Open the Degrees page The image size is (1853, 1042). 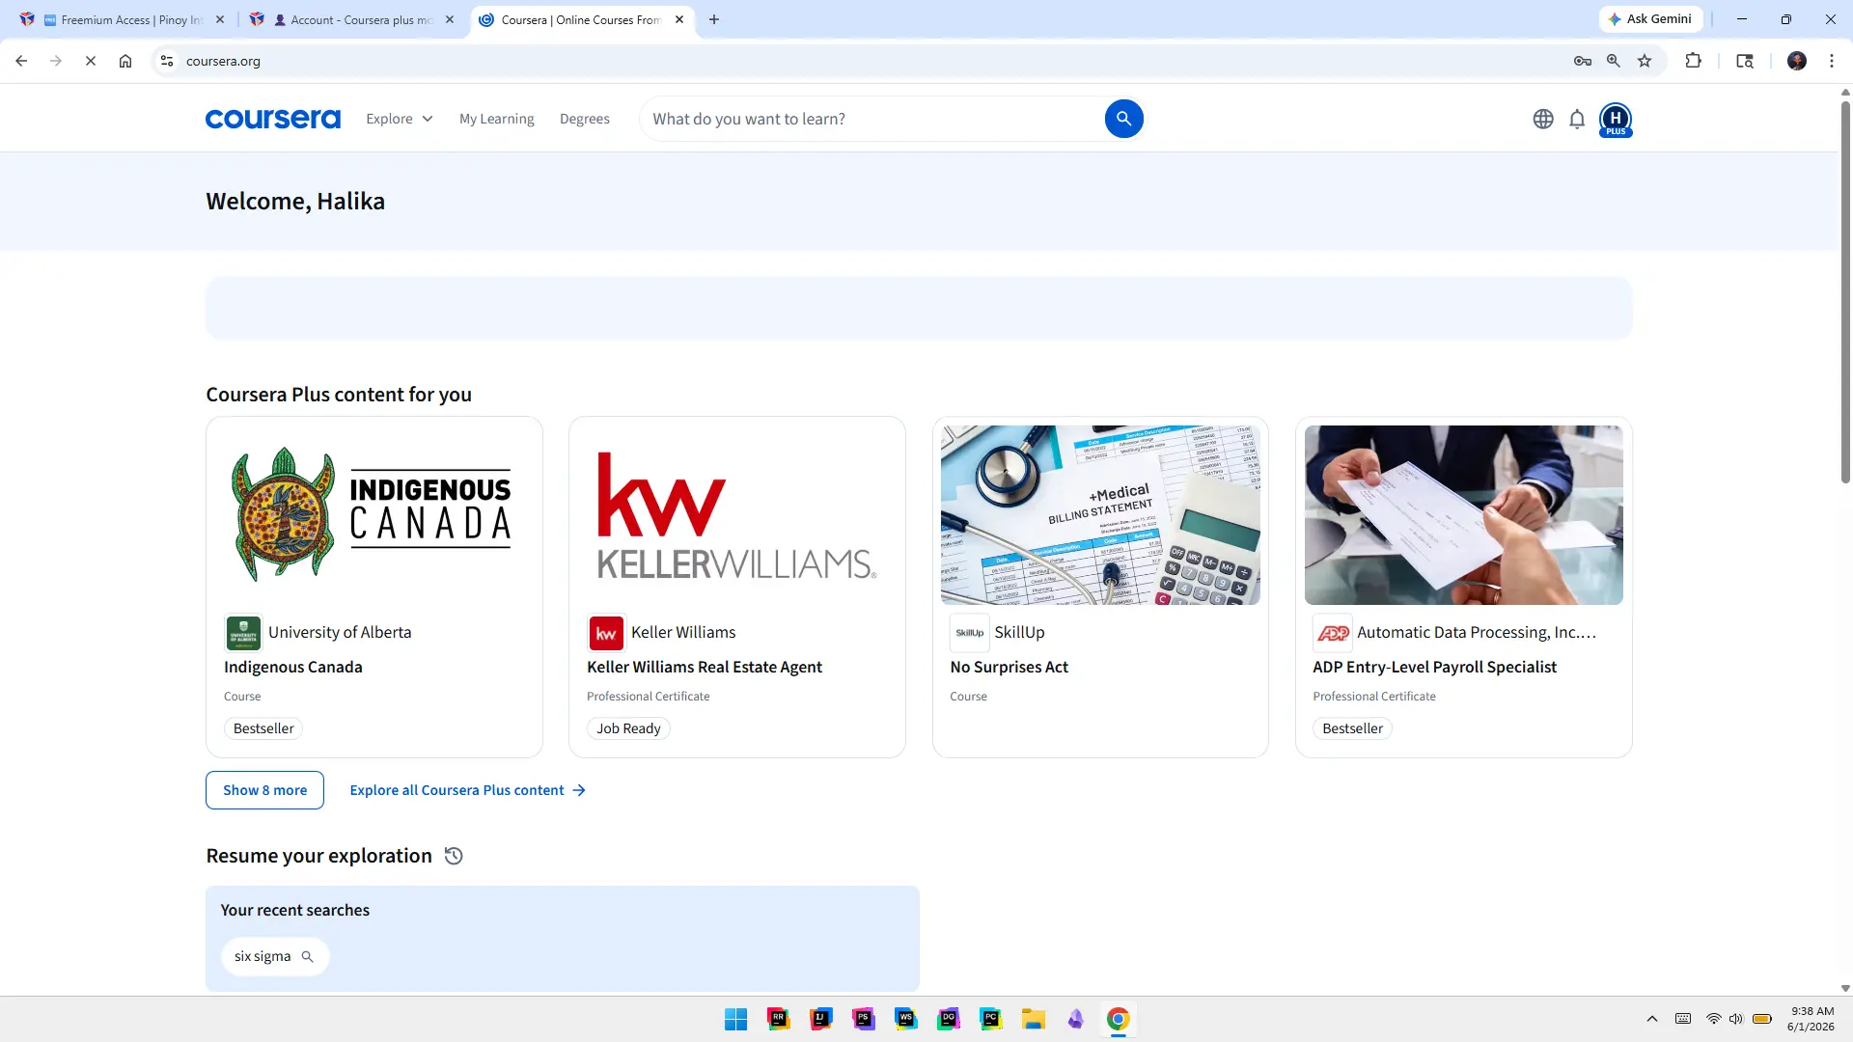pos(585,119)
